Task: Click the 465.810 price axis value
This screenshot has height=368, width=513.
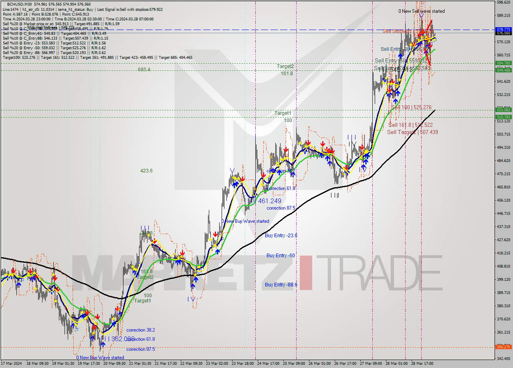Action: click(x=504, y=187)
